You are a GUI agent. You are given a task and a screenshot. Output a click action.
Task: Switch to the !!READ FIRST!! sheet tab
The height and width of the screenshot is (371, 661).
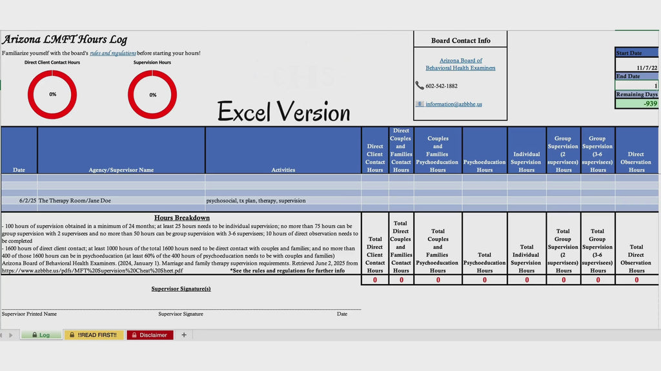(x=94, y=335)
